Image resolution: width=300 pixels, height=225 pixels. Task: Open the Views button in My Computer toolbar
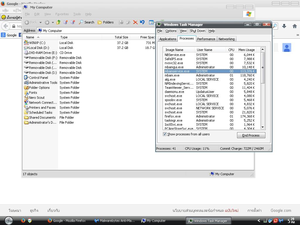pos(151,22)
